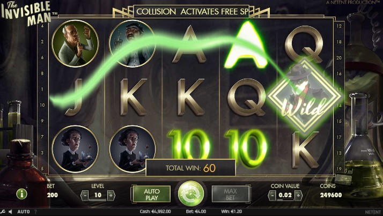
Task: Click the MAX BET button
Action: pos(231,194)
